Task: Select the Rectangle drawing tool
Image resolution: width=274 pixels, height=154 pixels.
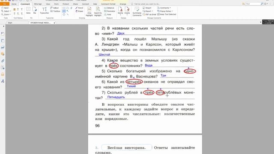Action: (x=64, y=8)
